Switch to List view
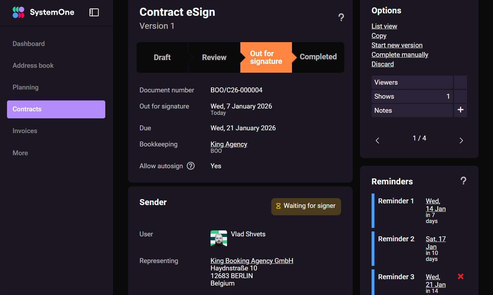This screenshot has height=295, width=493. (x=384, y=26)
